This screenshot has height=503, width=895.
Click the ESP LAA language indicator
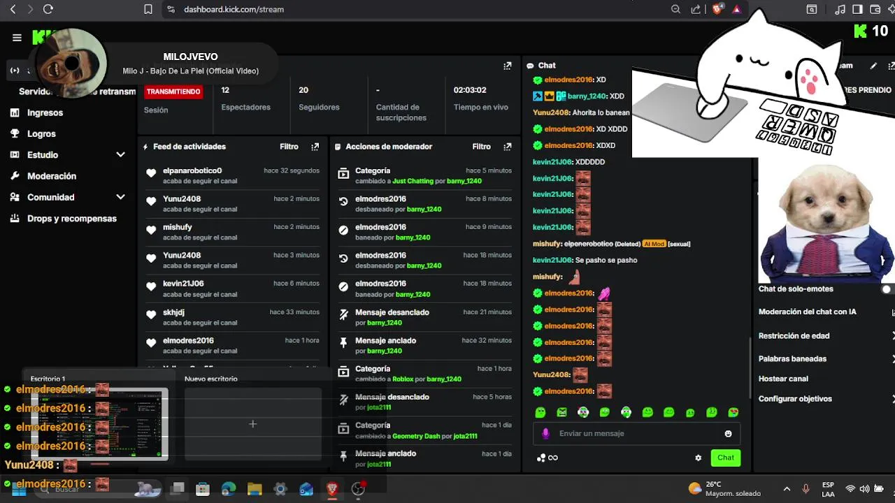[x=828, y=489]
